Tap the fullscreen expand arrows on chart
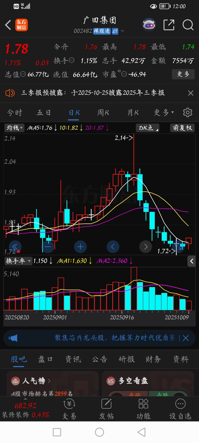The image size is (199, 443). pos(178,247)
